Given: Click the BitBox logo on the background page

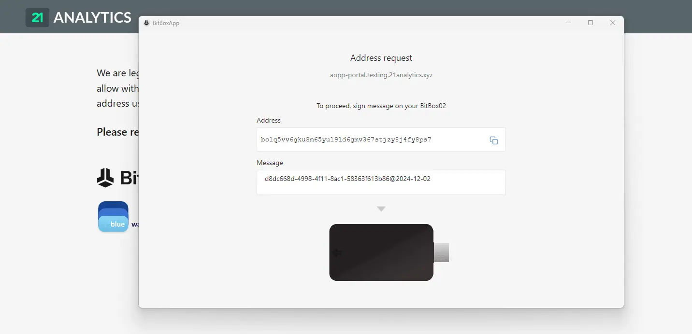Looking at the screenshot, I should coord(105,178).
